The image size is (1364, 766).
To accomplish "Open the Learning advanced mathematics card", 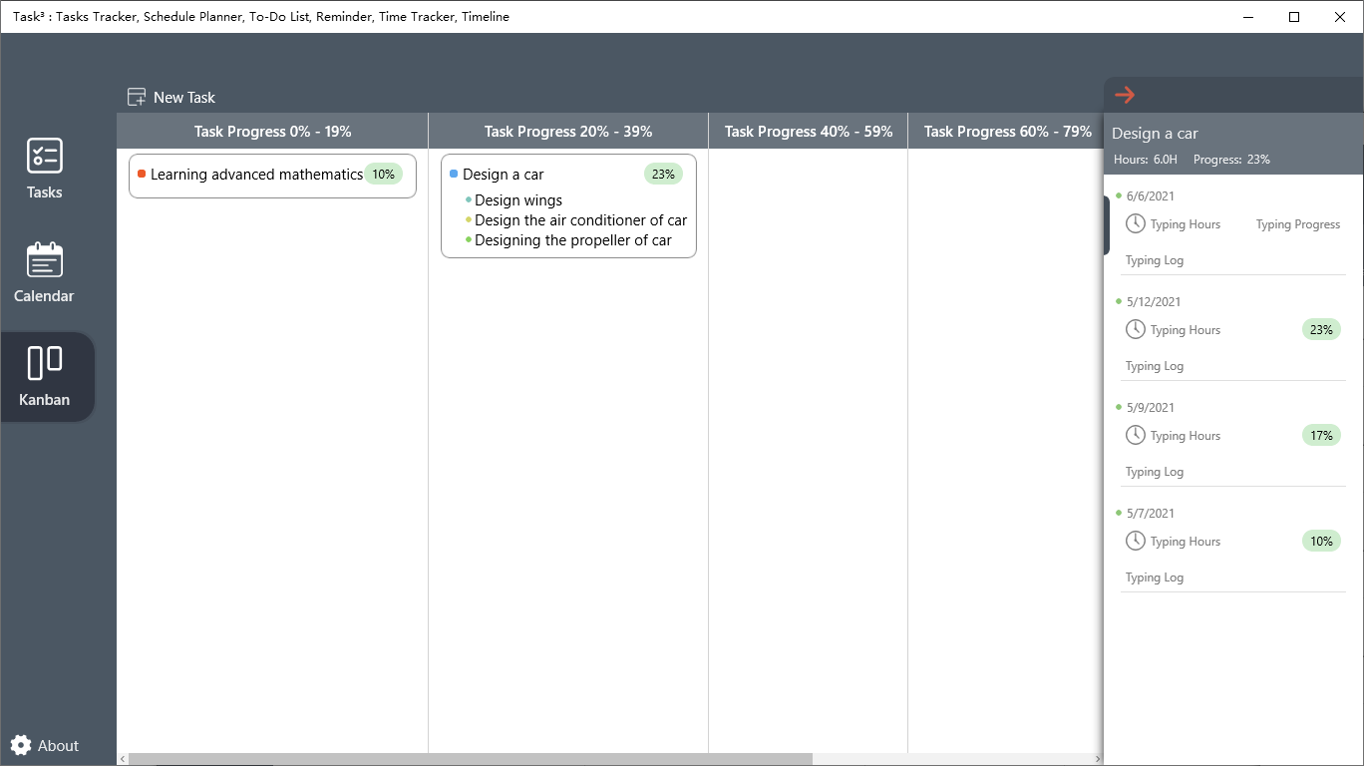I will (272, 176).
